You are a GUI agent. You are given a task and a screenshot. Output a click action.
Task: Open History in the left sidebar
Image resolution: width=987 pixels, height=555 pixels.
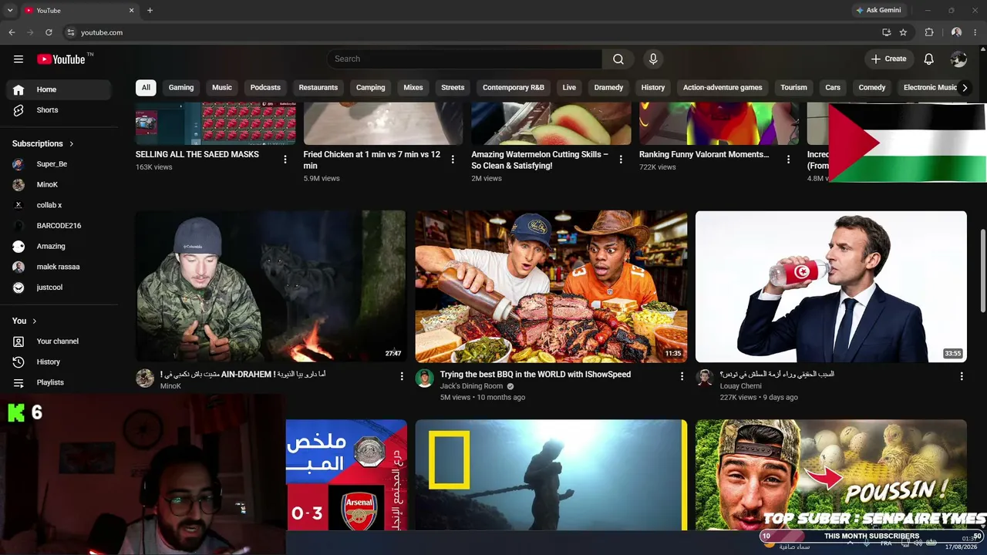tap(59, 362)
